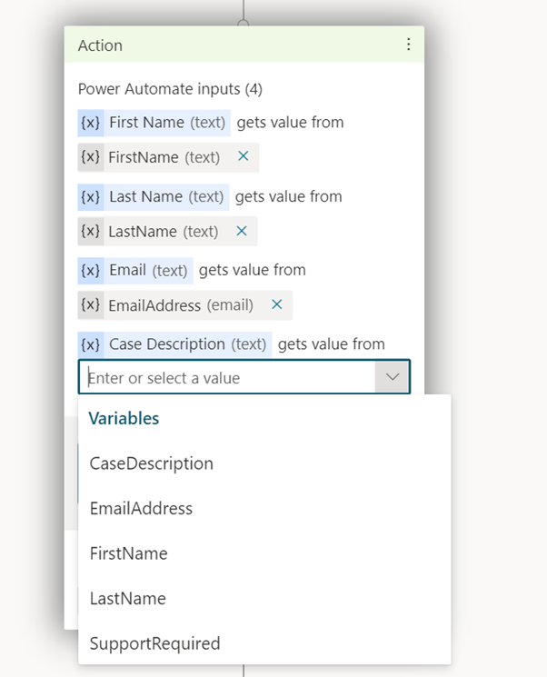Click the grey variable icon on LastName chip
The height and width of the screenshot is (677, 547).
pyautogui.click(x=91, y=232)
